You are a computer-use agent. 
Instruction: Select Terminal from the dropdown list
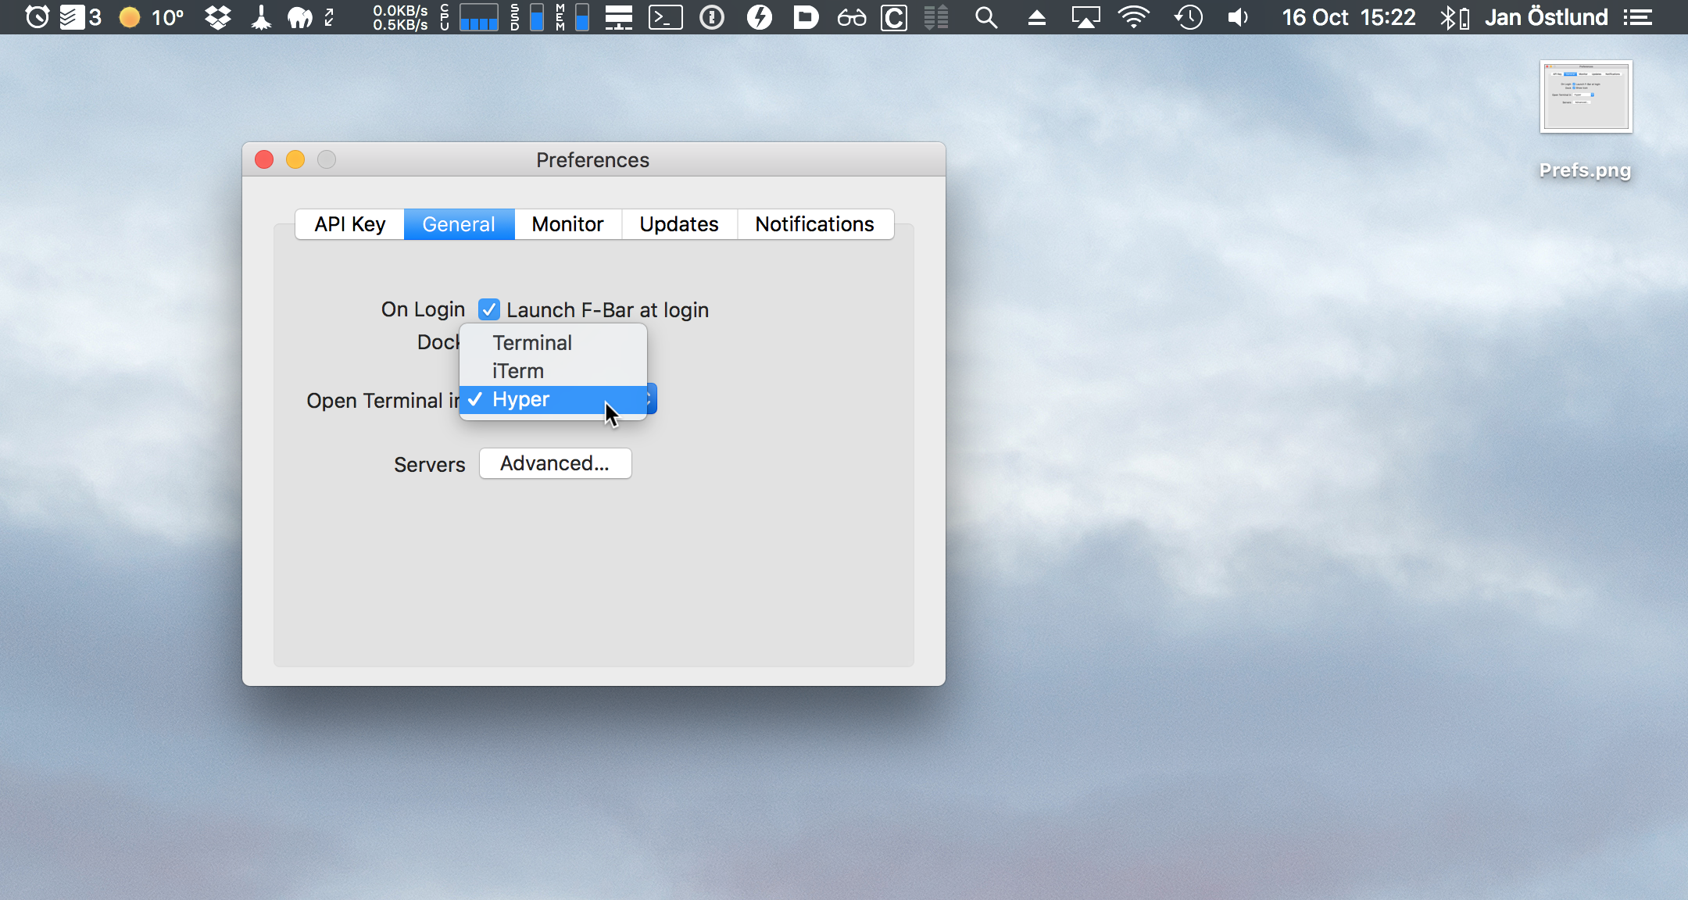(532, 343)
